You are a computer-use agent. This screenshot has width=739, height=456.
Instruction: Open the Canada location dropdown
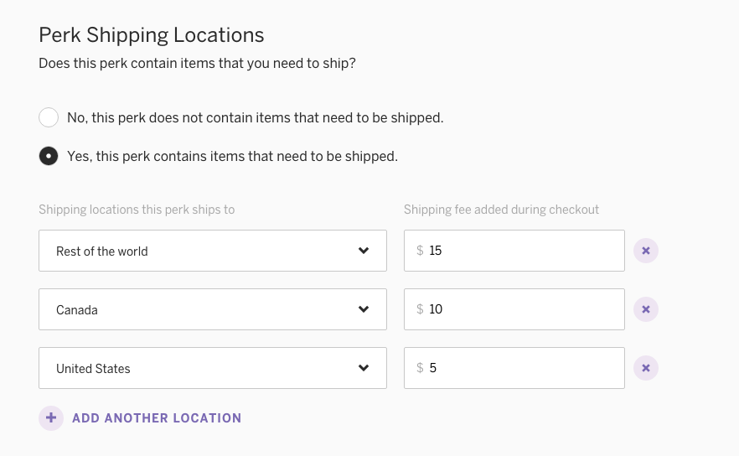213,309
